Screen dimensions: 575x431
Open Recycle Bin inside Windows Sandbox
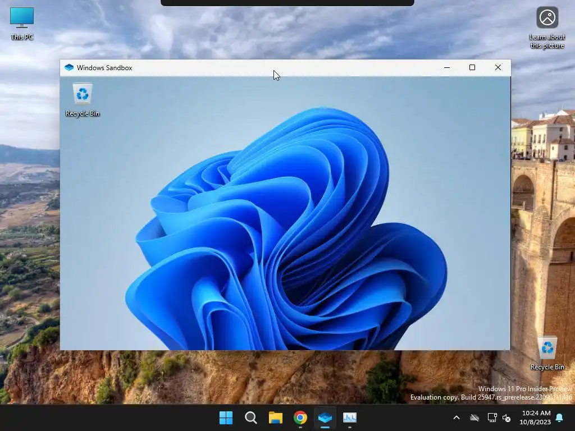click(x=83, y=100)
